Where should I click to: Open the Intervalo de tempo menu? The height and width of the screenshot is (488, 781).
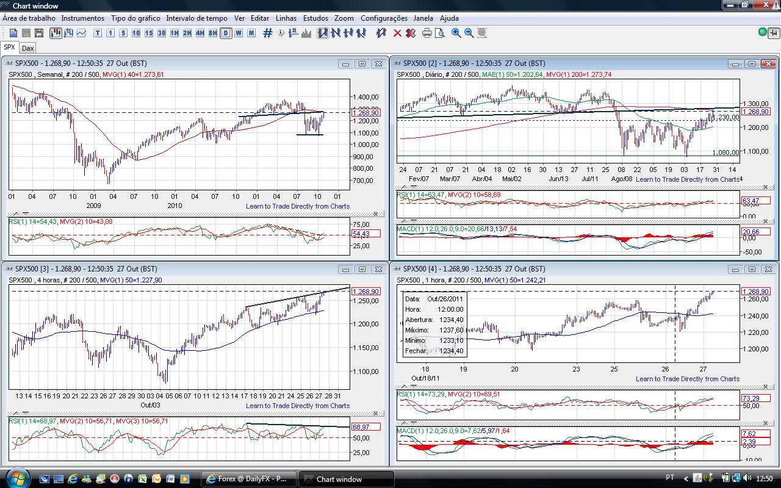click(x=197, y=18)
